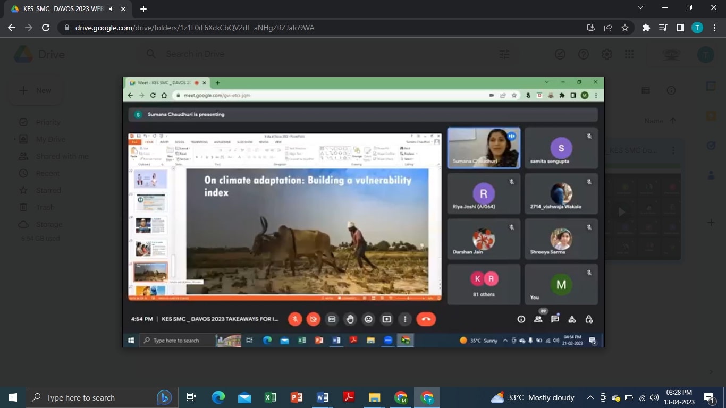Open My Drive in sidebar

[50, 139]
